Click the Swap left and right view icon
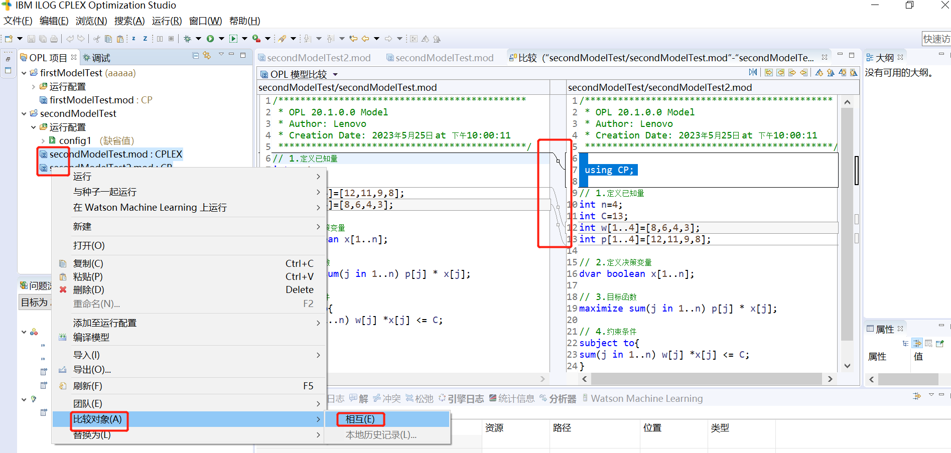Viewport: 951px width, 453px height. pyautogui.click(x=753, y=73)
